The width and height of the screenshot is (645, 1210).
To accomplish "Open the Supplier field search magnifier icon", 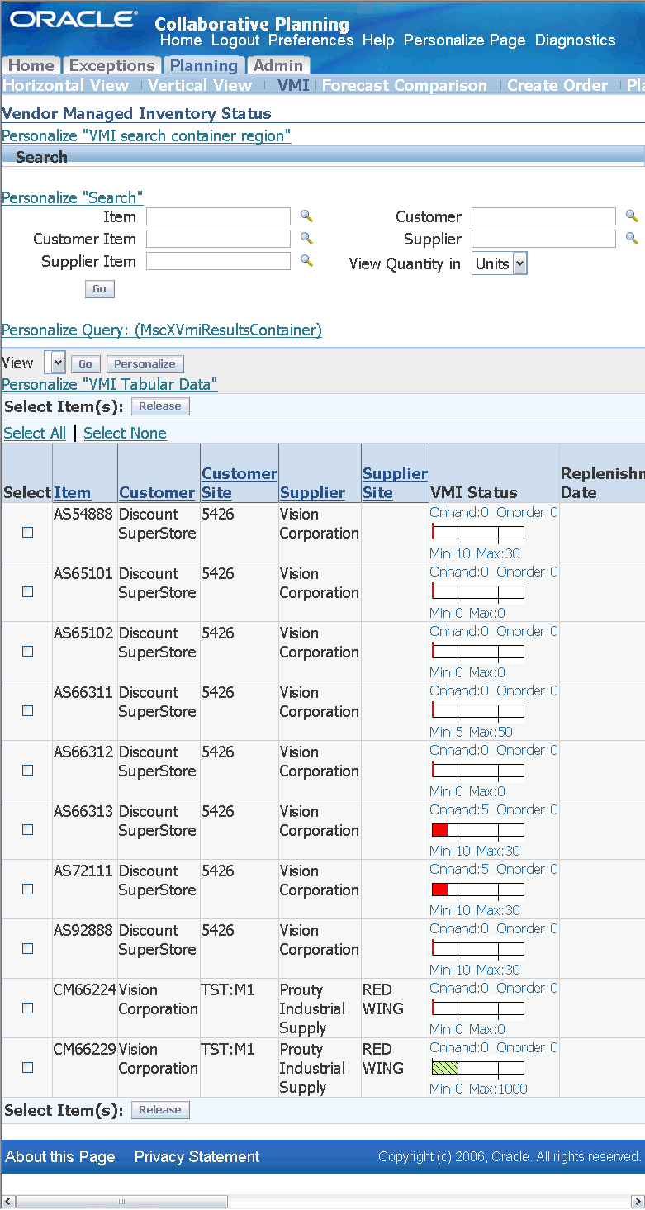I will click(x=632, y=239).
